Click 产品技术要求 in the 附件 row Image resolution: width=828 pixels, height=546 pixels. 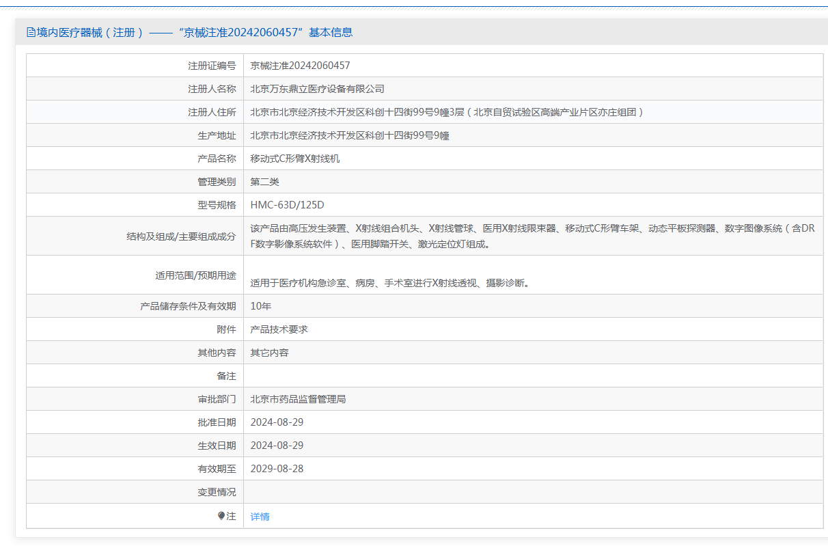279,329
